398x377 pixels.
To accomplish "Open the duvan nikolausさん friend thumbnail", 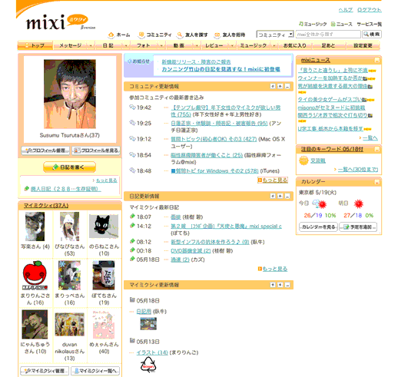I will coord(69,324).
